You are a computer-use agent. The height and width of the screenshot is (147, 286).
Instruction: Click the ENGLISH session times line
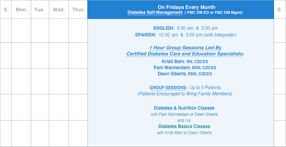point(185,28)
